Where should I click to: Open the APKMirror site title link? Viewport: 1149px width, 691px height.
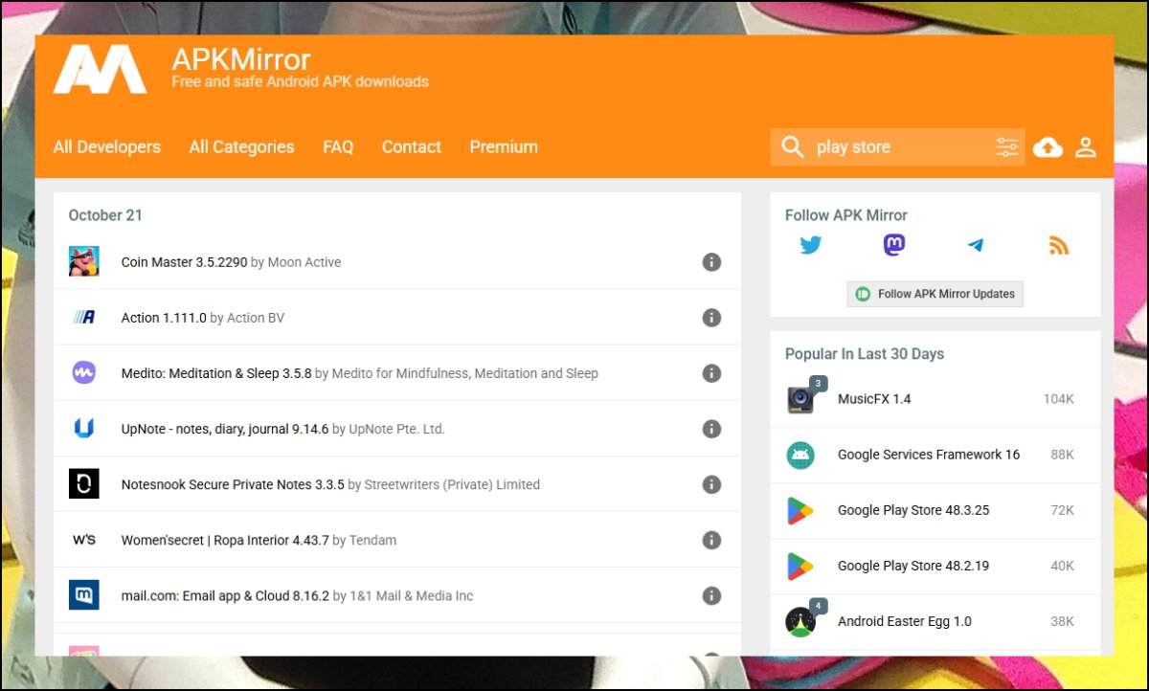(241, 59)
